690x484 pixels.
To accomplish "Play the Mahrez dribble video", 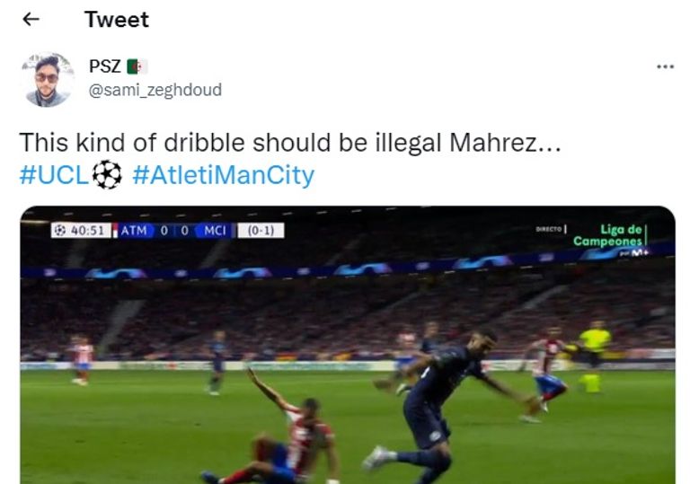I will point(348,345).
